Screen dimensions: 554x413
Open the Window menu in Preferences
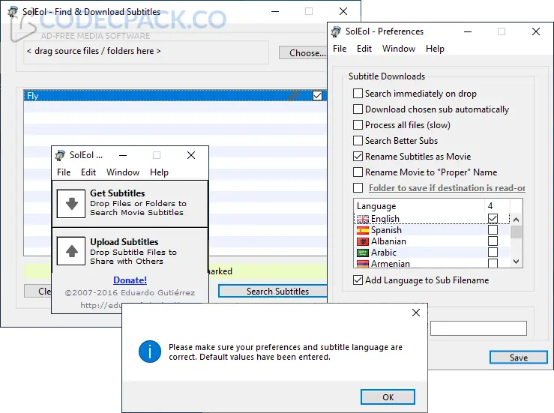coord(399,49)
